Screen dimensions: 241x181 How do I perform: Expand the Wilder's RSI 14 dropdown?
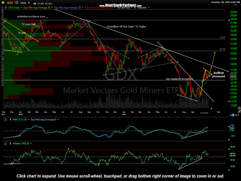(x=31, y=143)
